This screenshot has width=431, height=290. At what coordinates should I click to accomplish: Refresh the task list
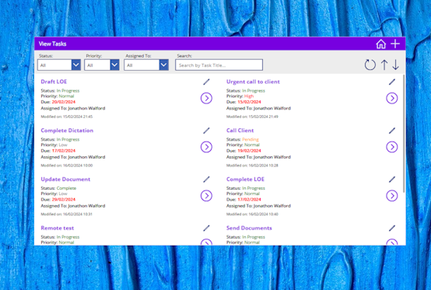point(370,65)
